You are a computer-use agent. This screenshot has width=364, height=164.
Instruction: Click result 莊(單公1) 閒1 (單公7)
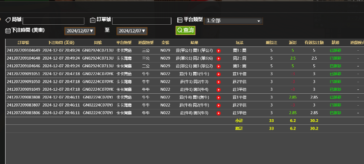point(194,50)
